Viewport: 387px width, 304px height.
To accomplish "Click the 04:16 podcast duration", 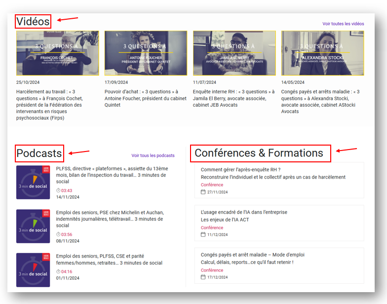I will [67, 271].
